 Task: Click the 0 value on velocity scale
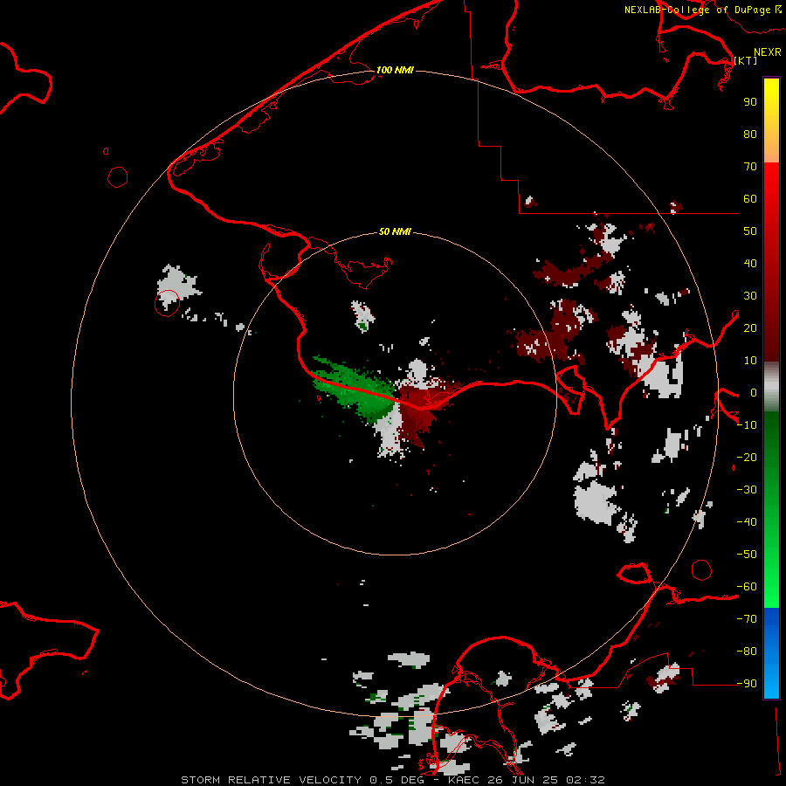click(x=754, y=392)
